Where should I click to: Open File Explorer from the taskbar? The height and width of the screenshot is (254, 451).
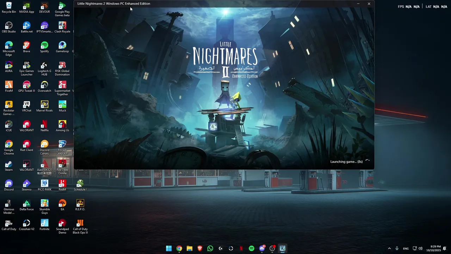point(190,248)
